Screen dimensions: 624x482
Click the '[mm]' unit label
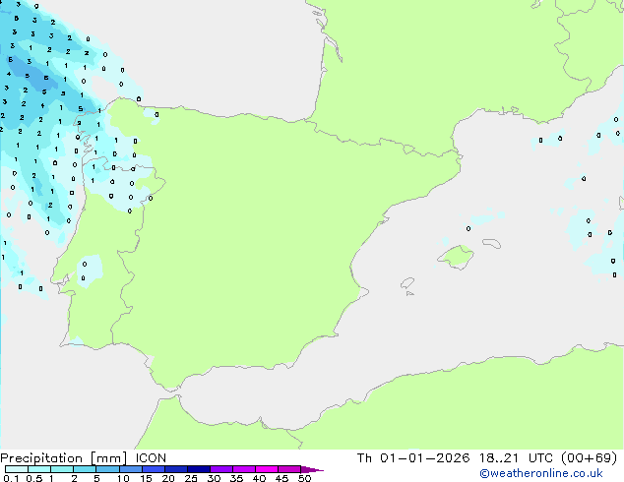[x=108, y=458]
